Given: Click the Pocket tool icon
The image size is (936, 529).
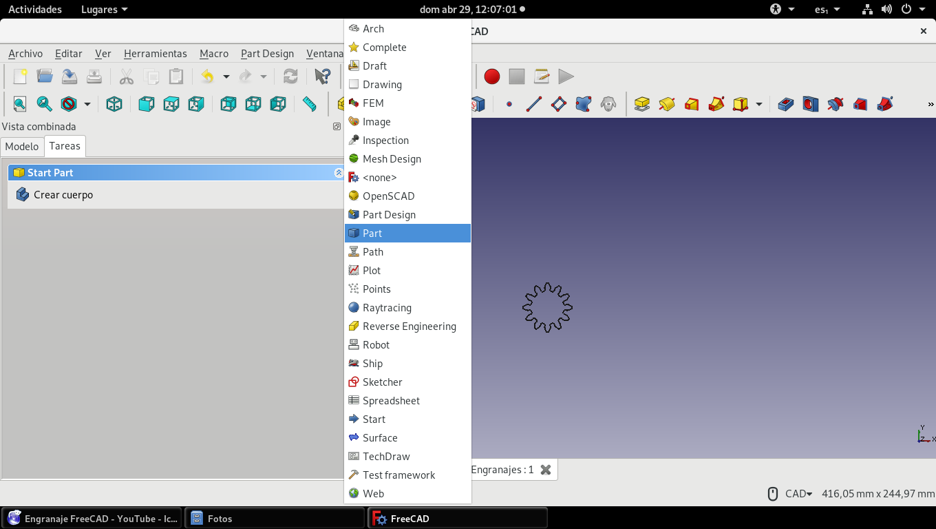Looking at the screenshot, I should pyautogui.click(x=786, y=104).
